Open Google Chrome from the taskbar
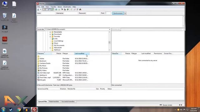 [19, 110]
